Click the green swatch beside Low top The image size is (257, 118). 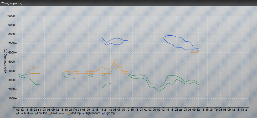[35, 114]
